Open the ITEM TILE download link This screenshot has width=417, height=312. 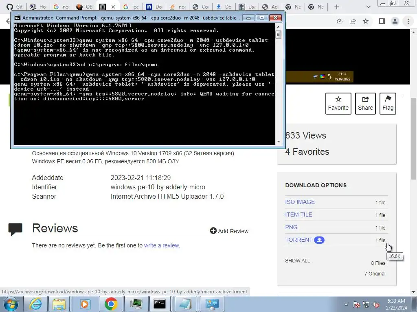point(298,214)
